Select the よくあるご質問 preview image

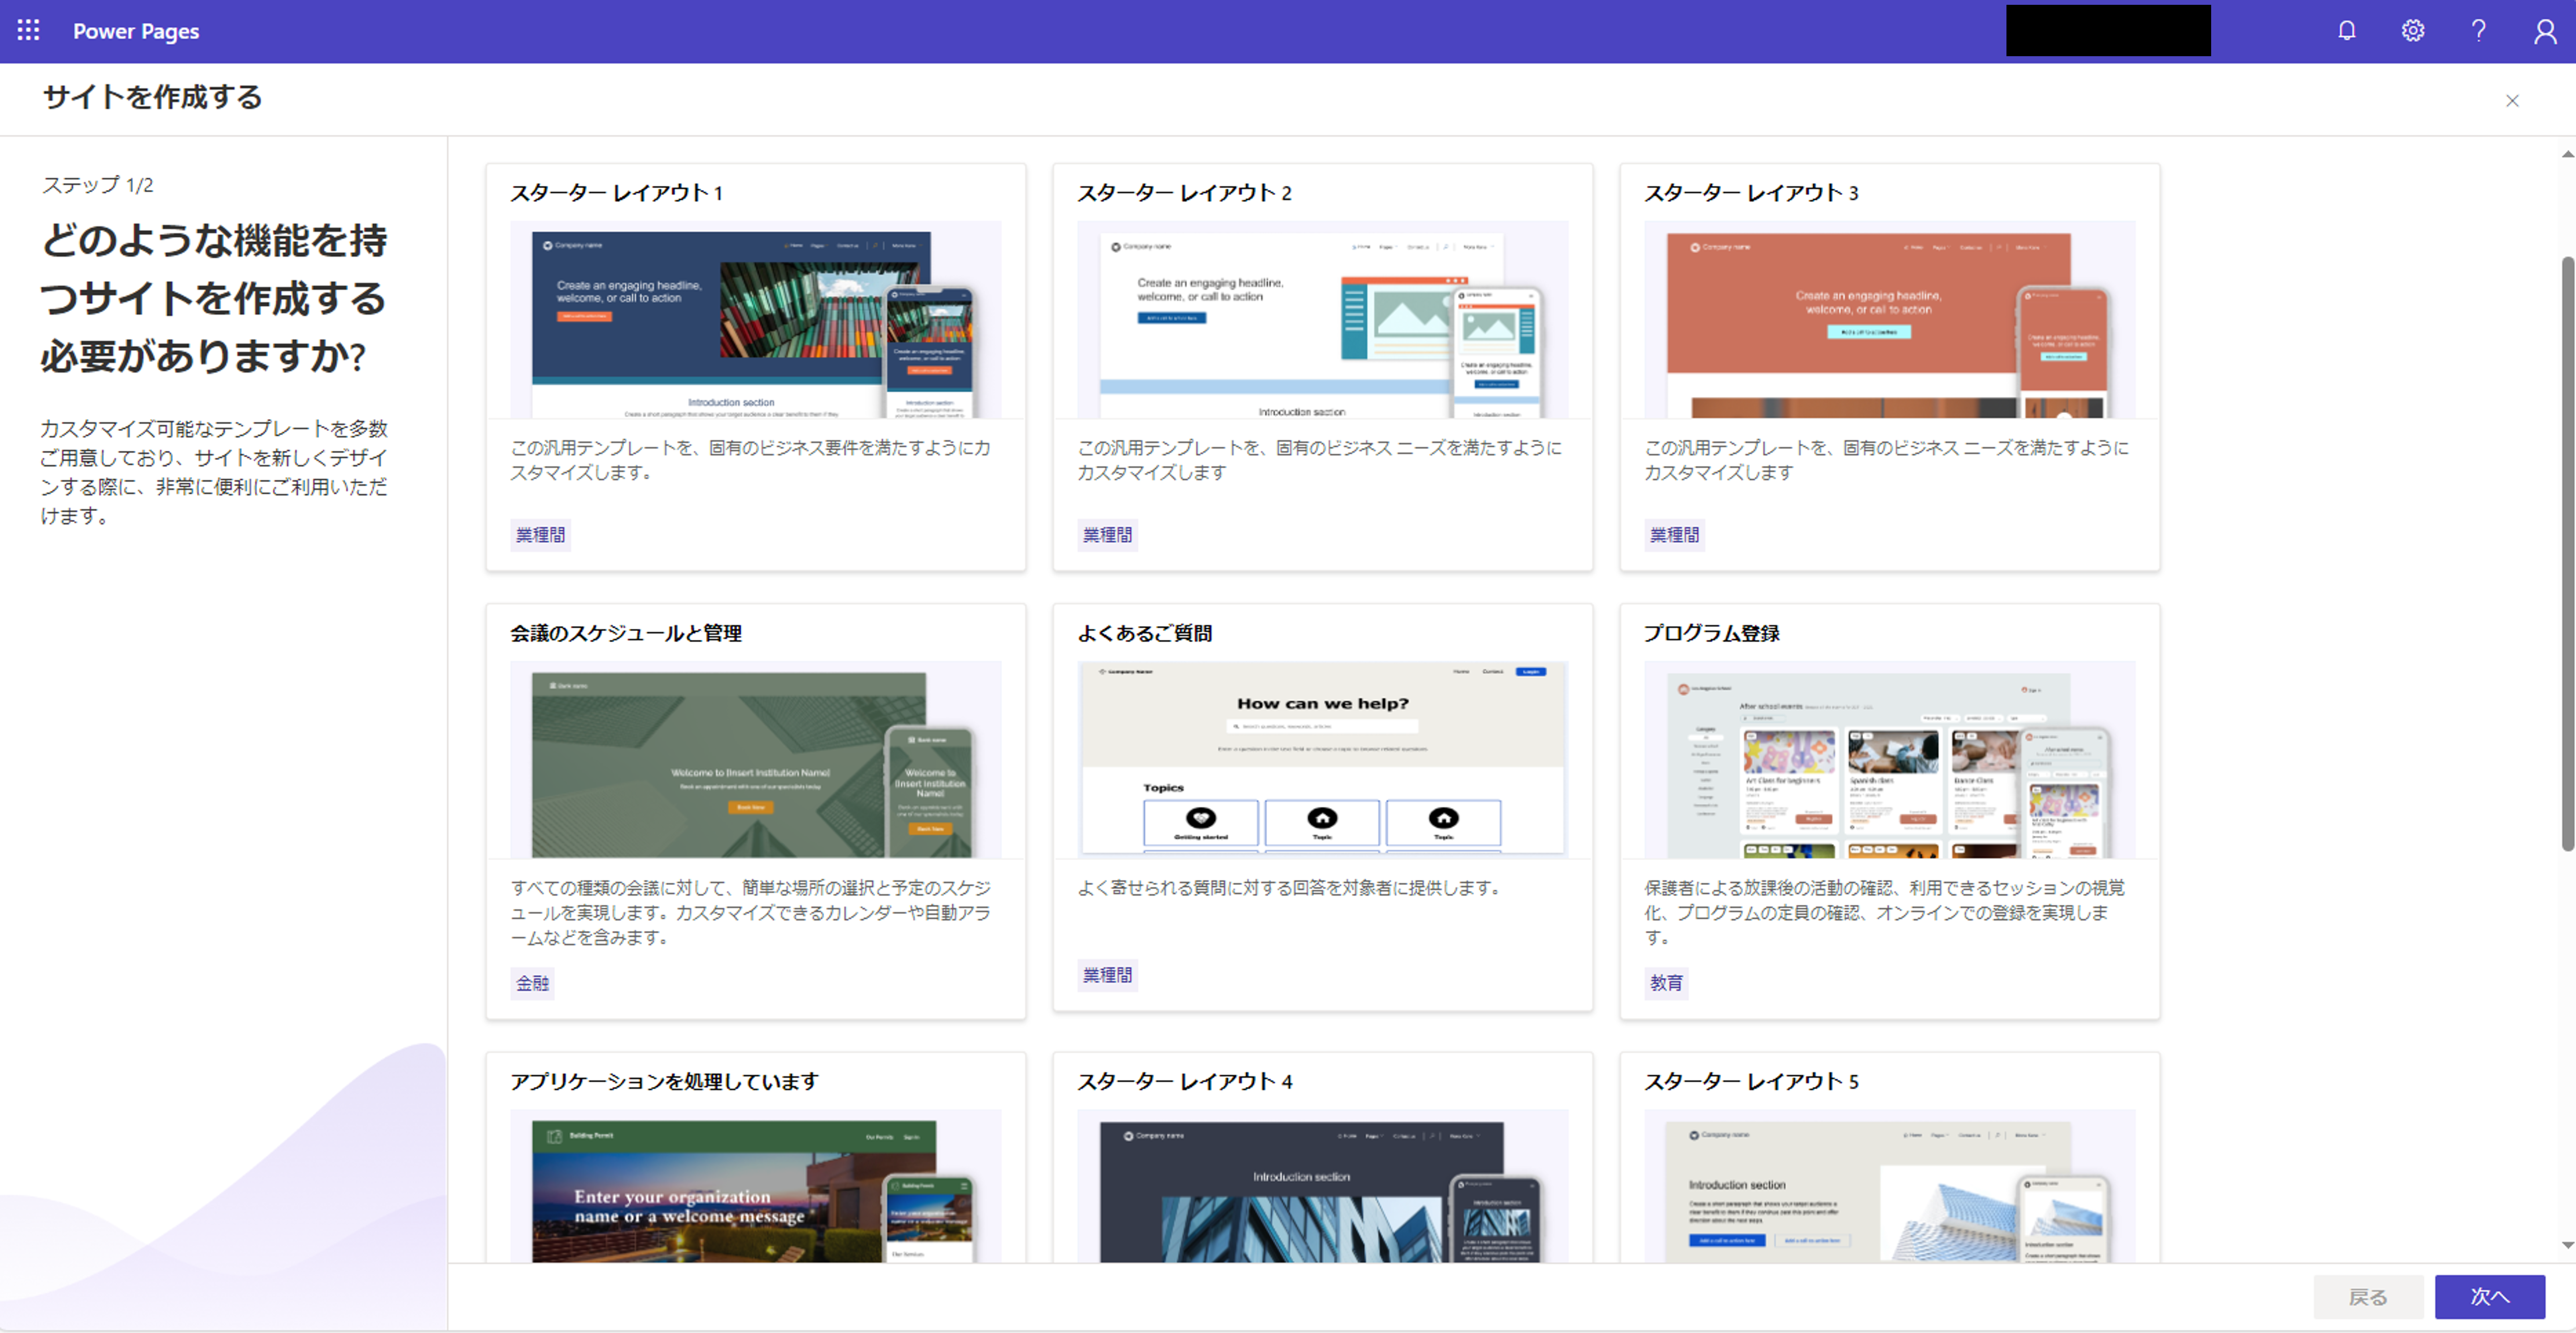(1322, 759)
